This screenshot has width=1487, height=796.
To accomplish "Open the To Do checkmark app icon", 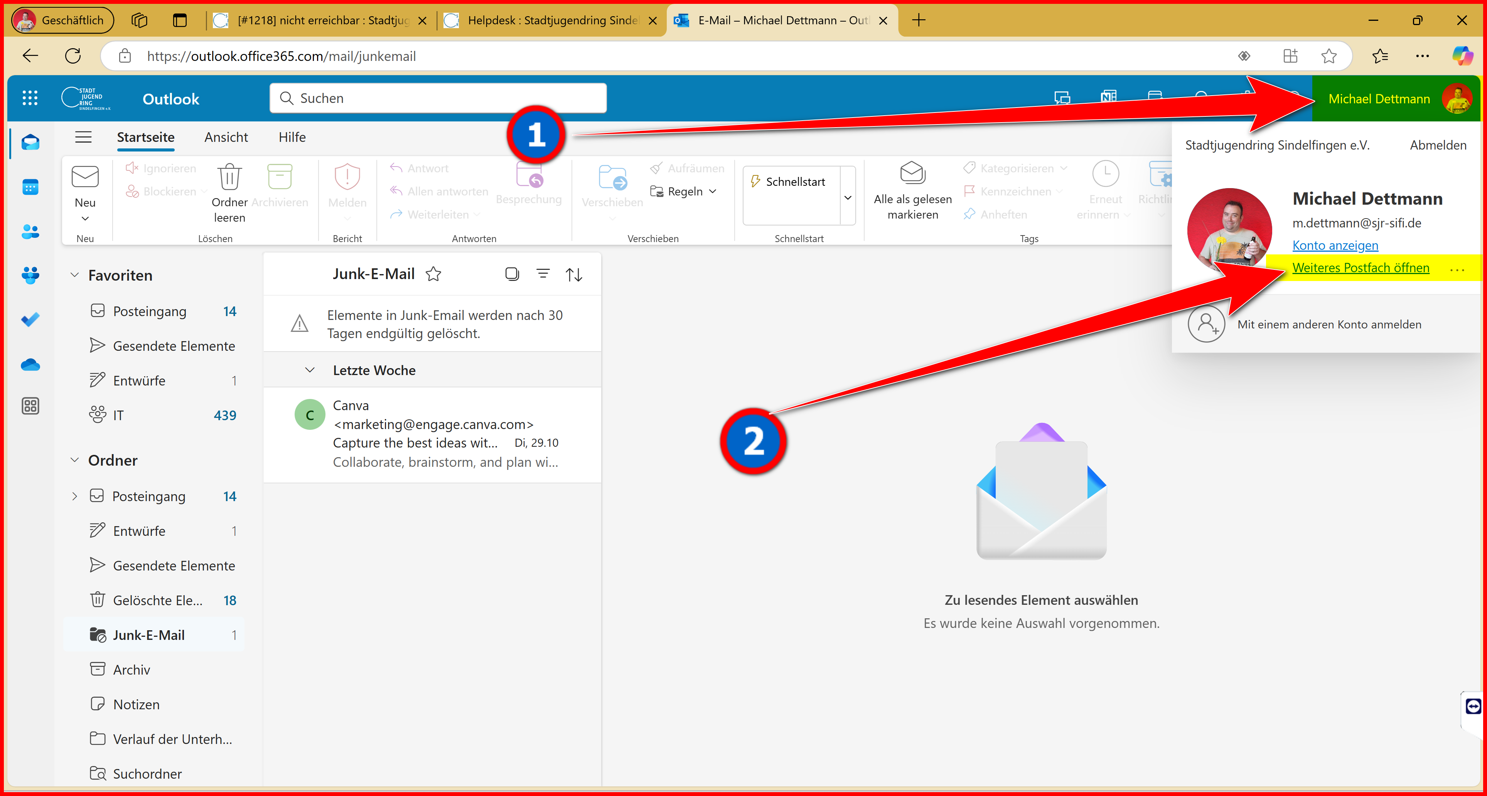I will 30,319.
